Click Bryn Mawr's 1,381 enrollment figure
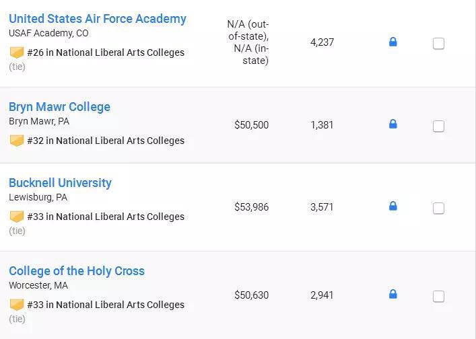This screenshot has width=476, height=339. 322,125
